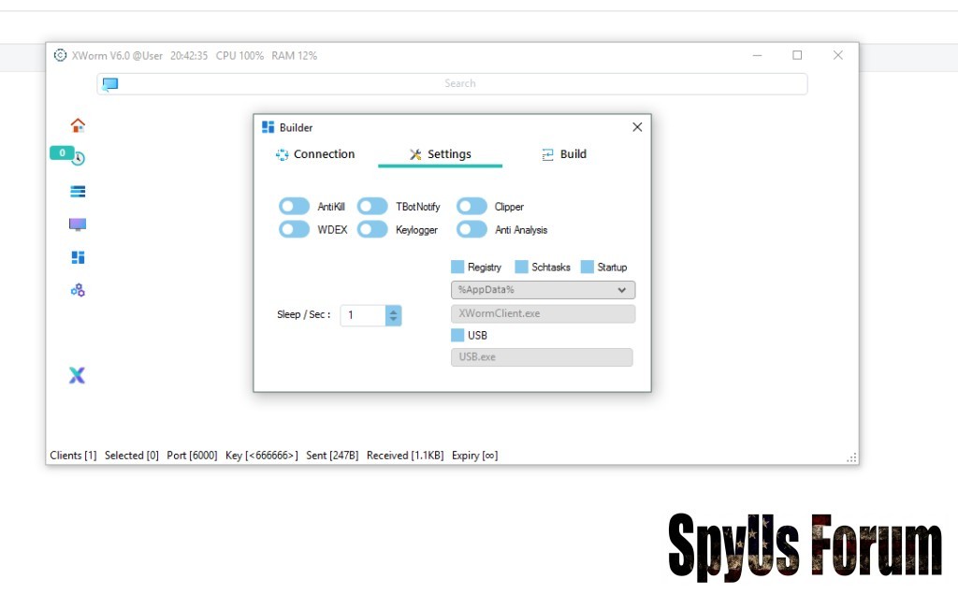958x594 pixels.
Task: Click the X logo icon in sidebar
Action: 77,375
